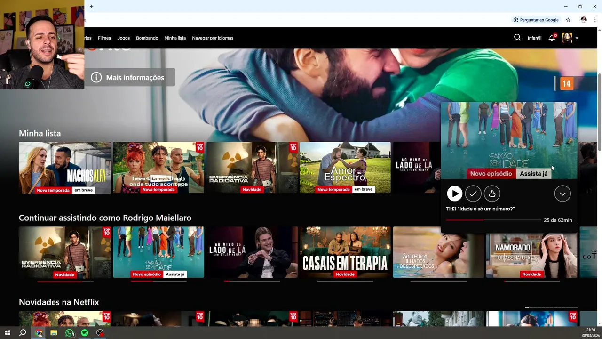Click the Mais informações button

(129, 77)
